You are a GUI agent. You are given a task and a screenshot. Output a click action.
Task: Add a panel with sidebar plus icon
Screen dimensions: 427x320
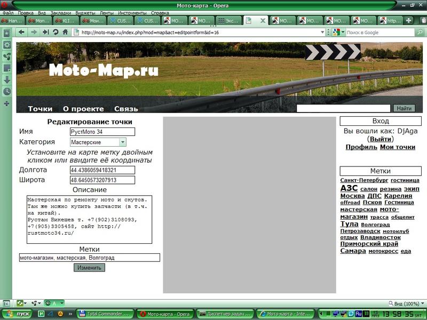coord(7,103)
